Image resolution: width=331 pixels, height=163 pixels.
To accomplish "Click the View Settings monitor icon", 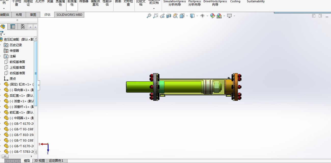I will (229, 16).
